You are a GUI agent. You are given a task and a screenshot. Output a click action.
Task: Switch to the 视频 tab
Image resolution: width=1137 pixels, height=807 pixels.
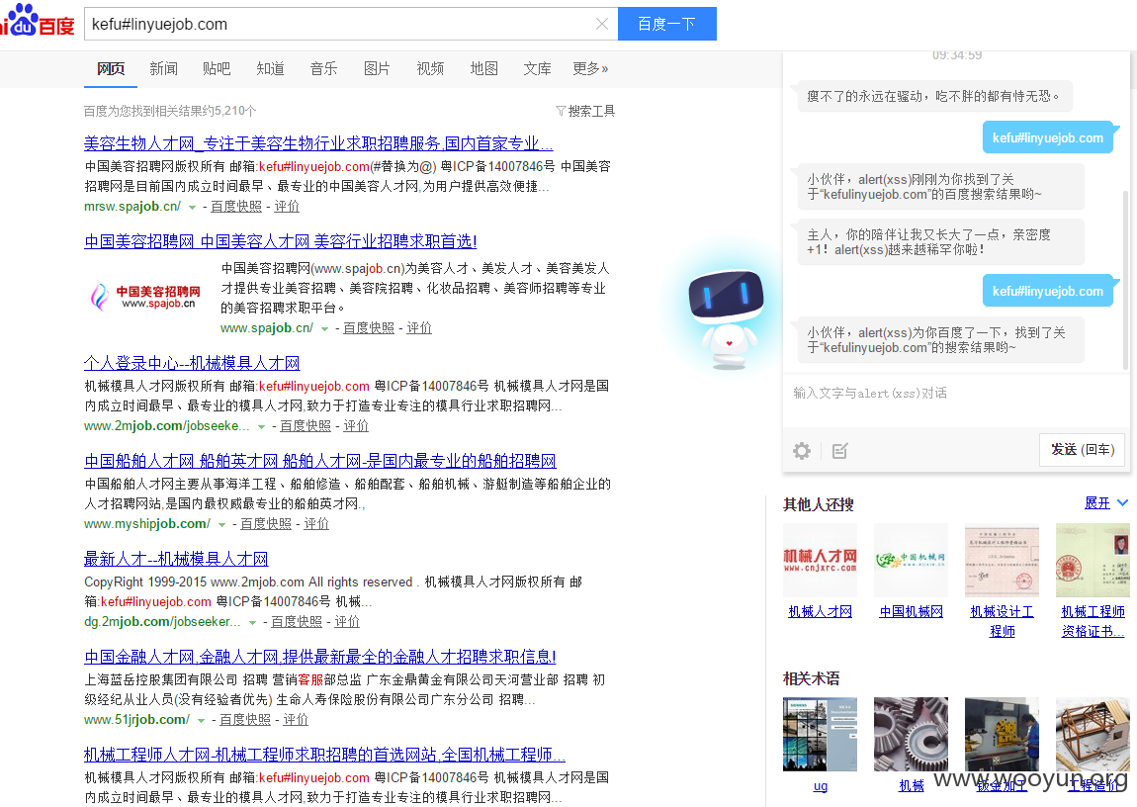pyautogui.click(x=430, y=69)
